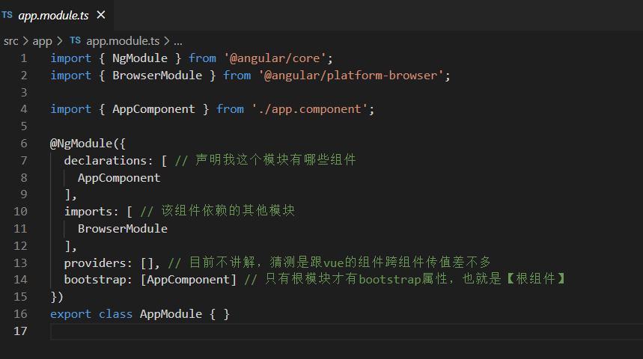This screenshot has height=359, width=643.
Task: Click the TS icon in the breadcrumb
Action: [75, 40]
